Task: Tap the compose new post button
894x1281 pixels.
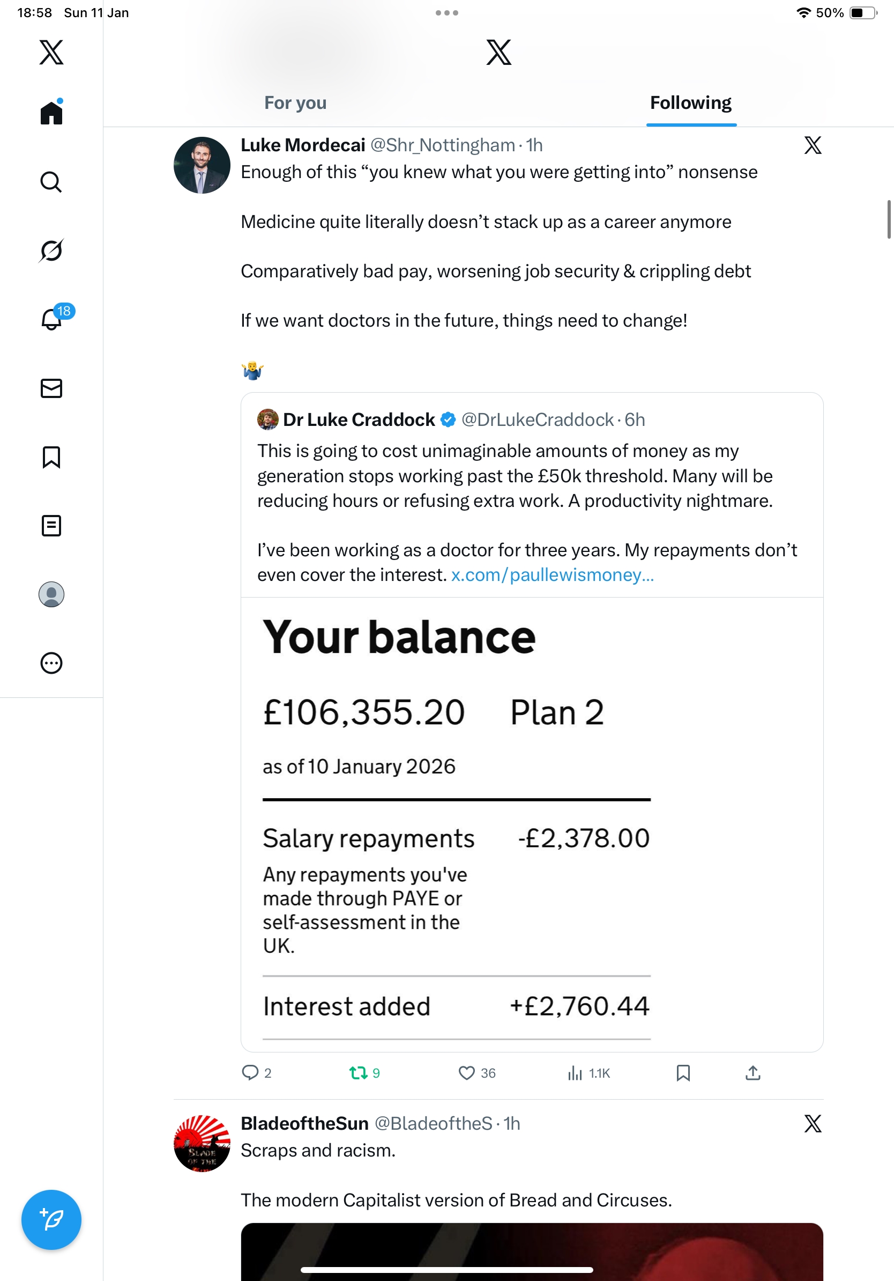Action: coord(51,1219)
